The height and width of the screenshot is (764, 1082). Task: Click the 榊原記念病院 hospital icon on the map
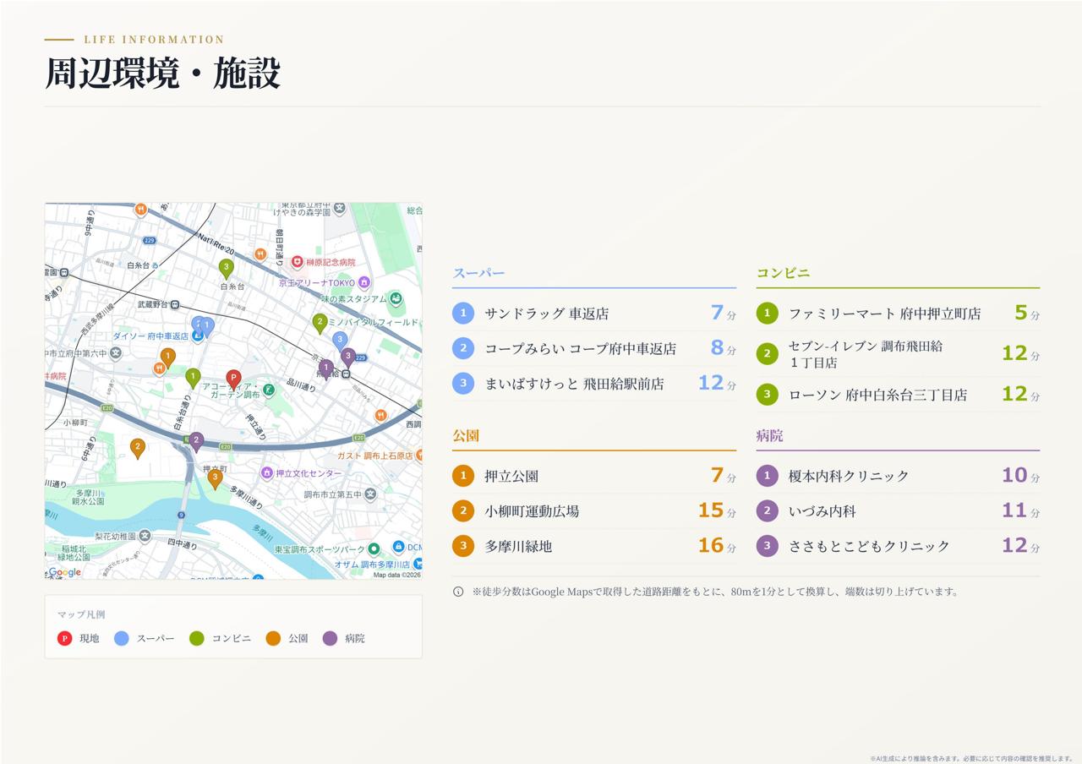point(297,263)
